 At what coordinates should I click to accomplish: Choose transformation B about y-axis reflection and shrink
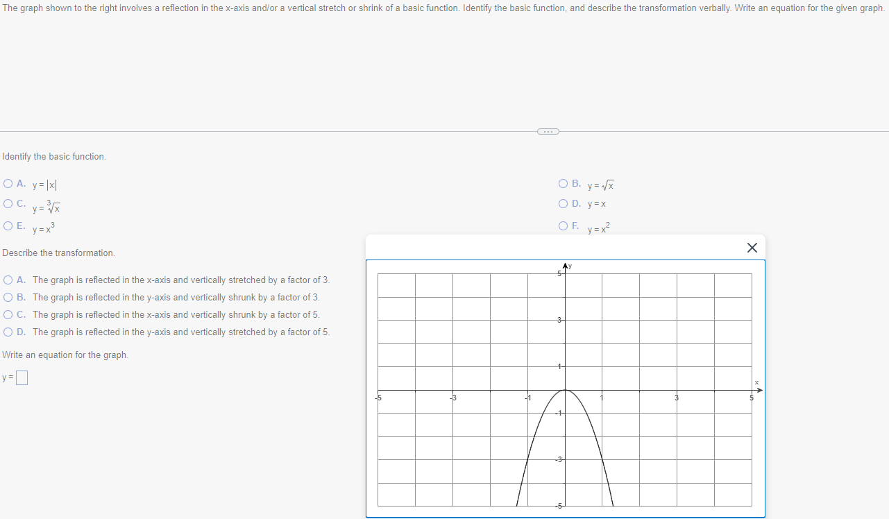[8, 297]
